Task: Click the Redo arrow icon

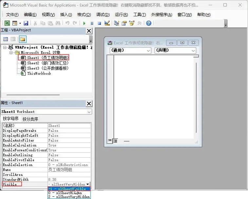Action: pyautogui.click(x=75, y=23)
